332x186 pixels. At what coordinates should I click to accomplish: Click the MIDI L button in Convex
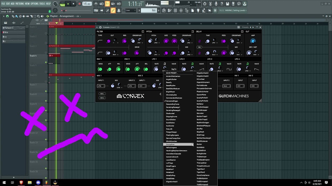click(102, 94)
